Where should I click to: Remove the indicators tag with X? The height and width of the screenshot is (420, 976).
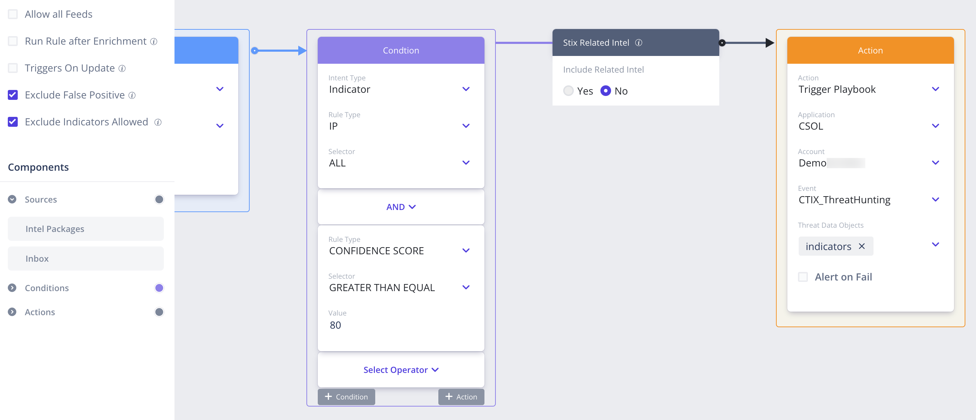click(x=861, y=246)
